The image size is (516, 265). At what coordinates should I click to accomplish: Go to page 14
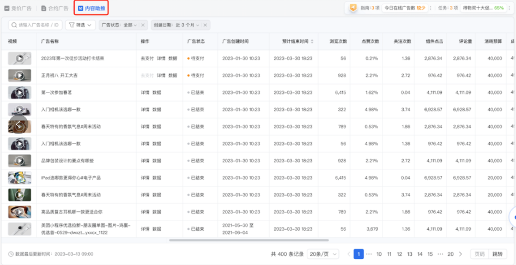coord(420,254)
